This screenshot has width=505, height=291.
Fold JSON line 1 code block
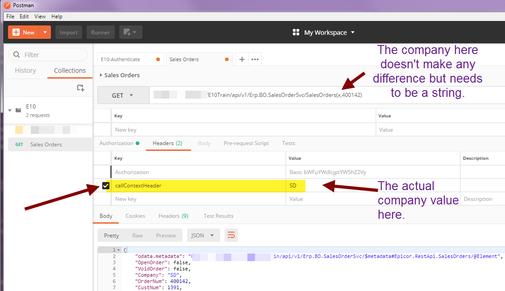pos(118,250)
